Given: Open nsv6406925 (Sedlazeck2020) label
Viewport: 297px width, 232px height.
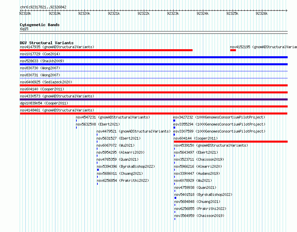Looking at the screenshot, I should tap(46, 82).
